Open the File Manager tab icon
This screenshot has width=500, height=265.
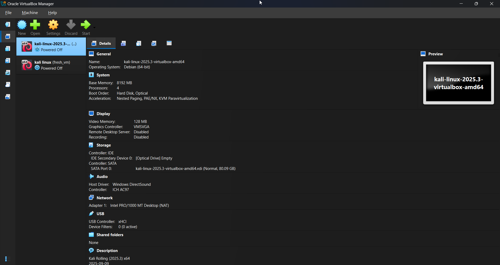pos(169,43)
